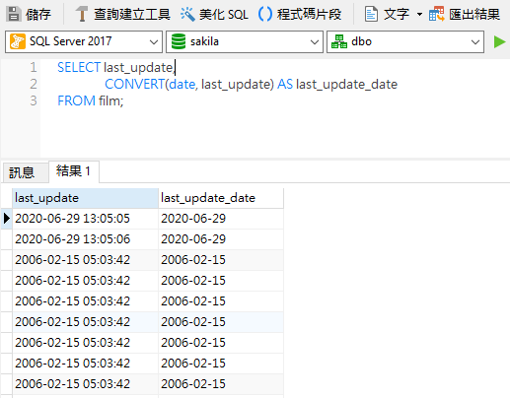
Task: Run the query with the green play button
Action: tap(499, 41)
